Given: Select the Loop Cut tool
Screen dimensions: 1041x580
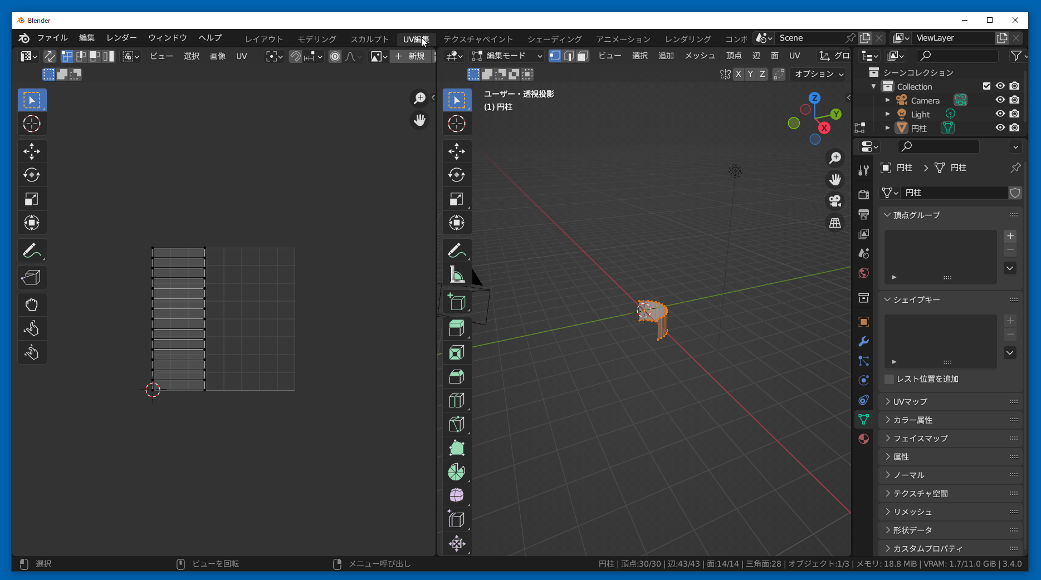Looking at the screenshot, I should (456, 400).
